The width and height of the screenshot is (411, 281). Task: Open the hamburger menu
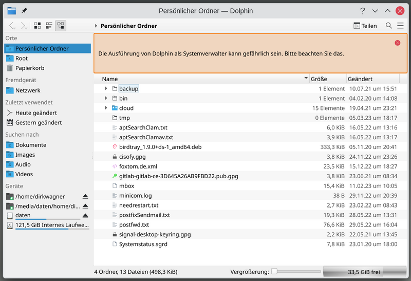(400, 25)
